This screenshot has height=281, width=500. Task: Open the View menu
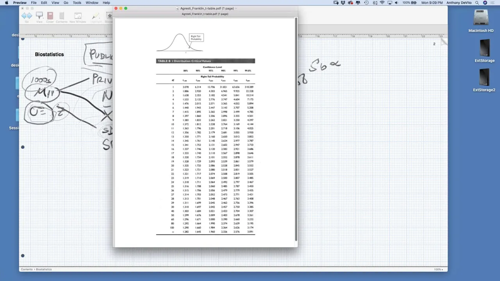pyautogui.click(x=55, y=3)
